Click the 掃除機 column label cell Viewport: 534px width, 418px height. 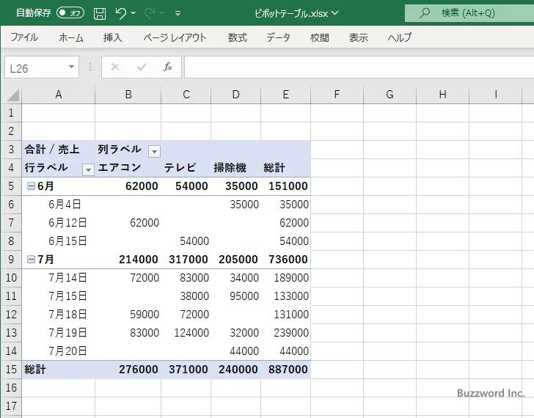coord(236,168)
